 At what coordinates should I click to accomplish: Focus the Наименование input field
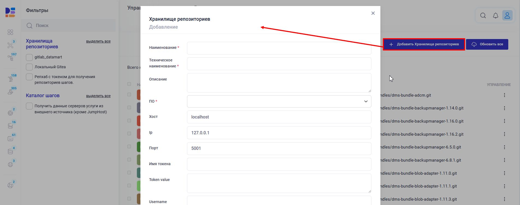click(x=279, y=48)
